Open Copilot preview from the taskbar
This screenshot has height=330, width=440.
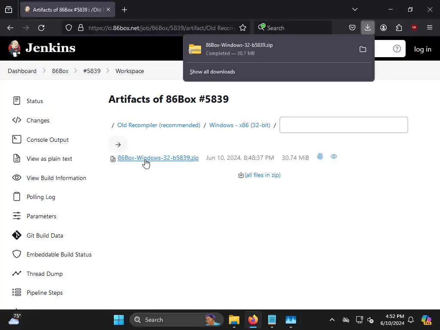(x=427, y=320)
